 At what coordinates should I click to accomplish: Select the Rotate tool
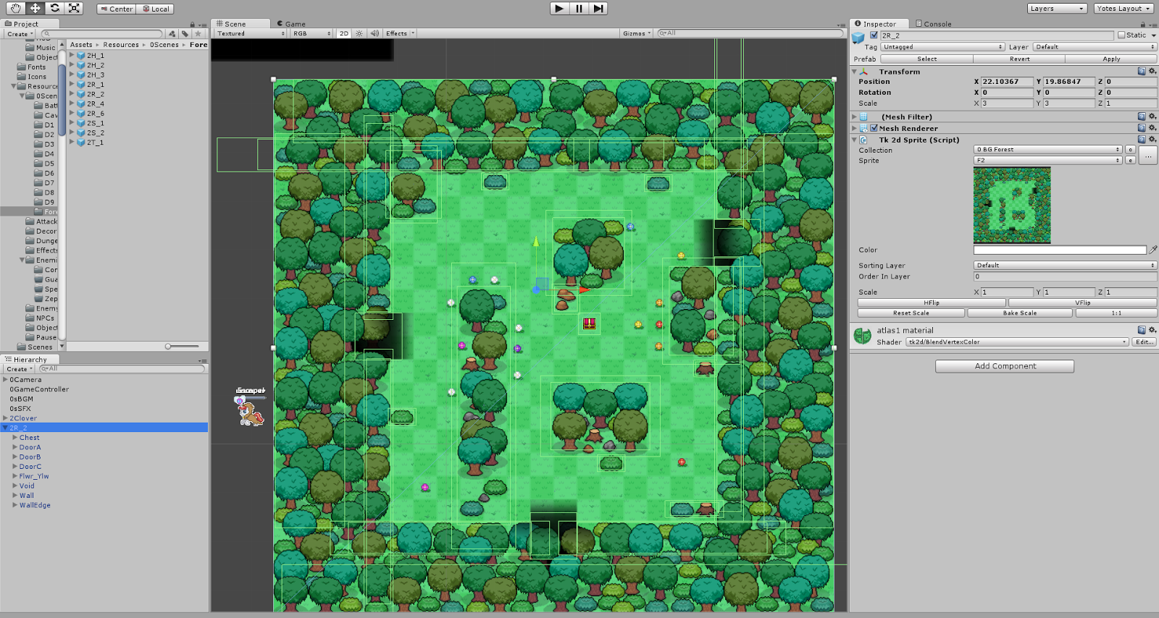(x=54, y=8)
